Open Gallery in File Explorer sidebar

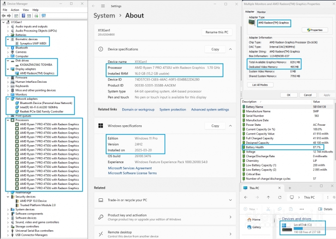click(x=254, y=227)
